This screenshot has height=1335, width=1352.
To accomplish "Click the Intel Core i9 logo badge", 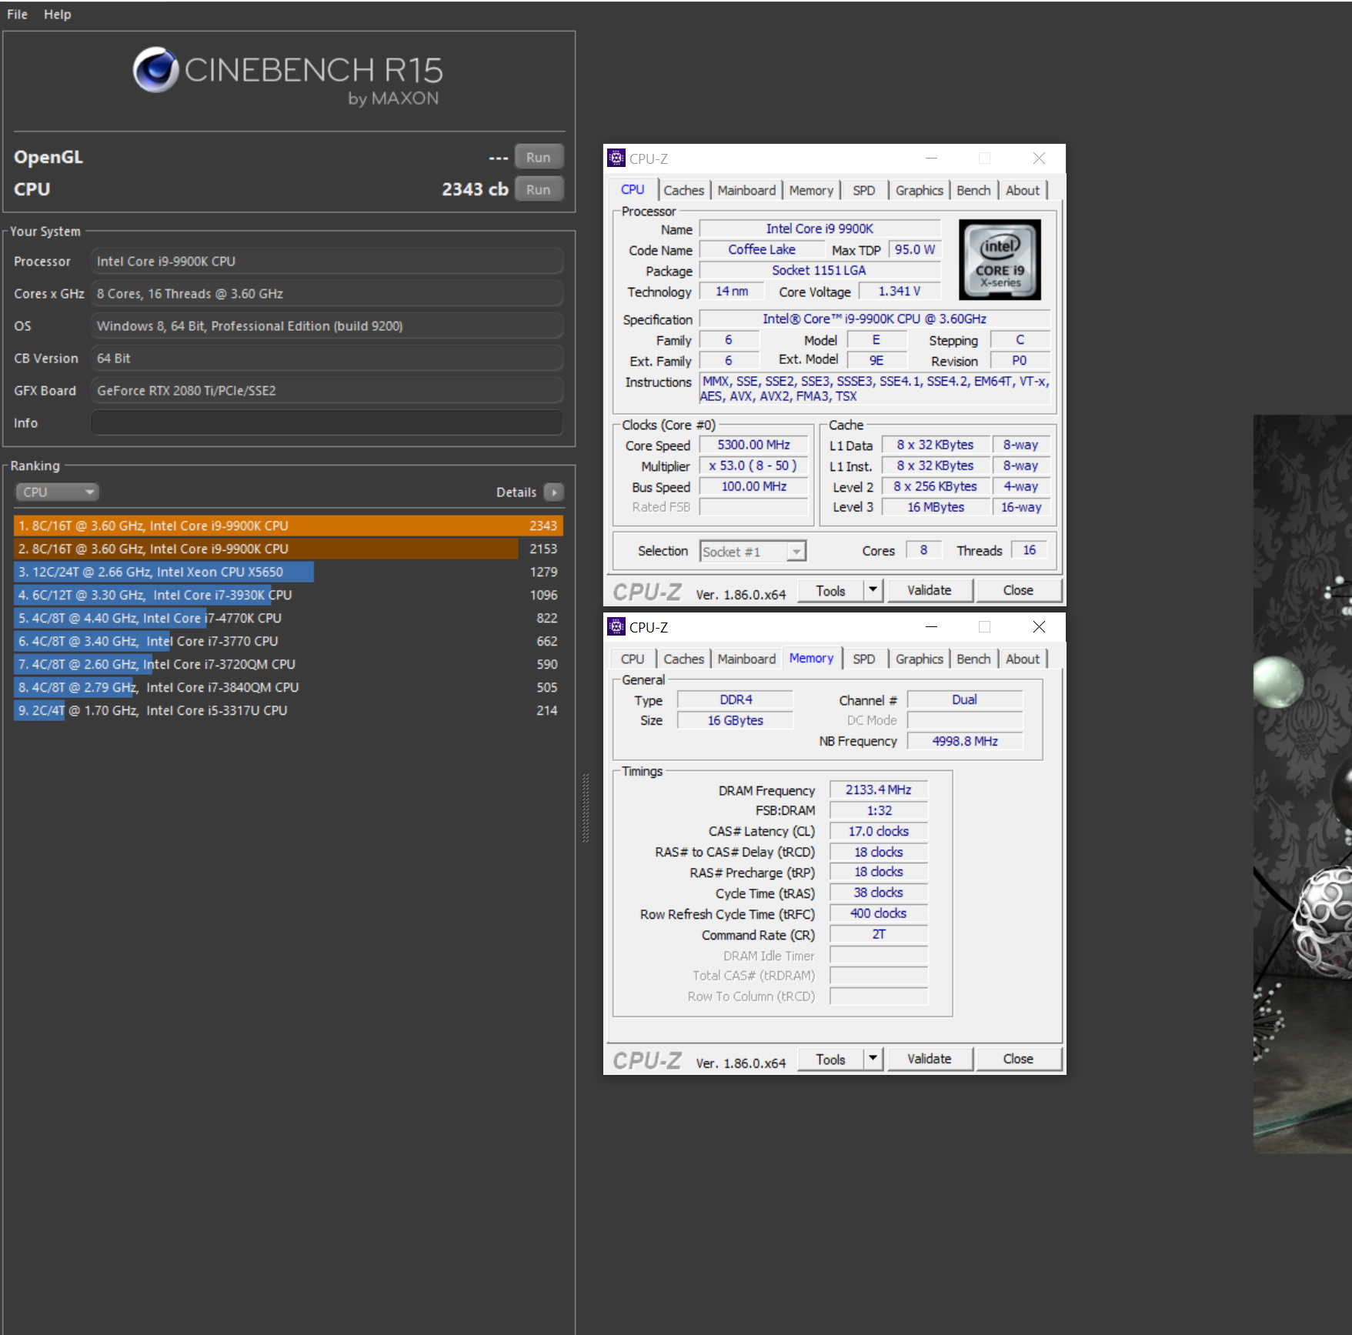I will pyautogui.click(x=1000, y=260).
